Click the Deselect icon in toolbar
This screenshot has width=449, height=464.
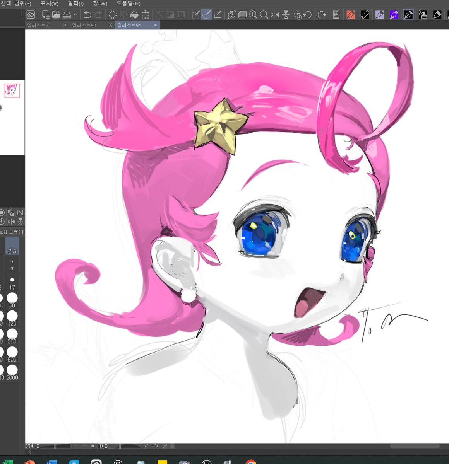coord(159,15)
